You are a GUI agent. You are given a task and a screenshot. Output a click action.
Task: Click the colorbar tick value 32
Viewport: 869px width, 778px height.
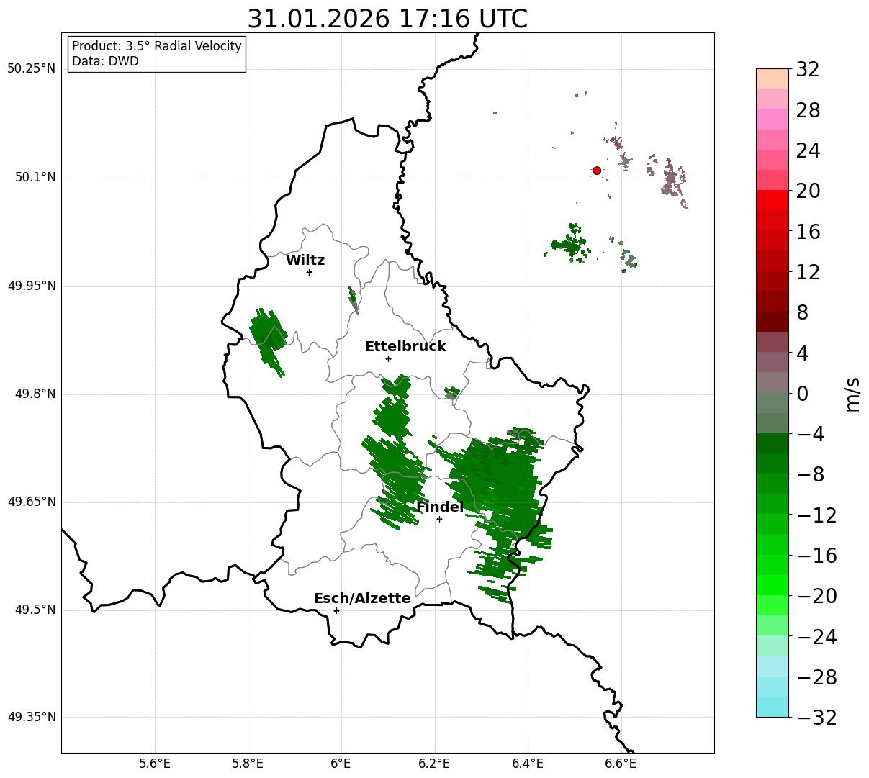point(808,70)
